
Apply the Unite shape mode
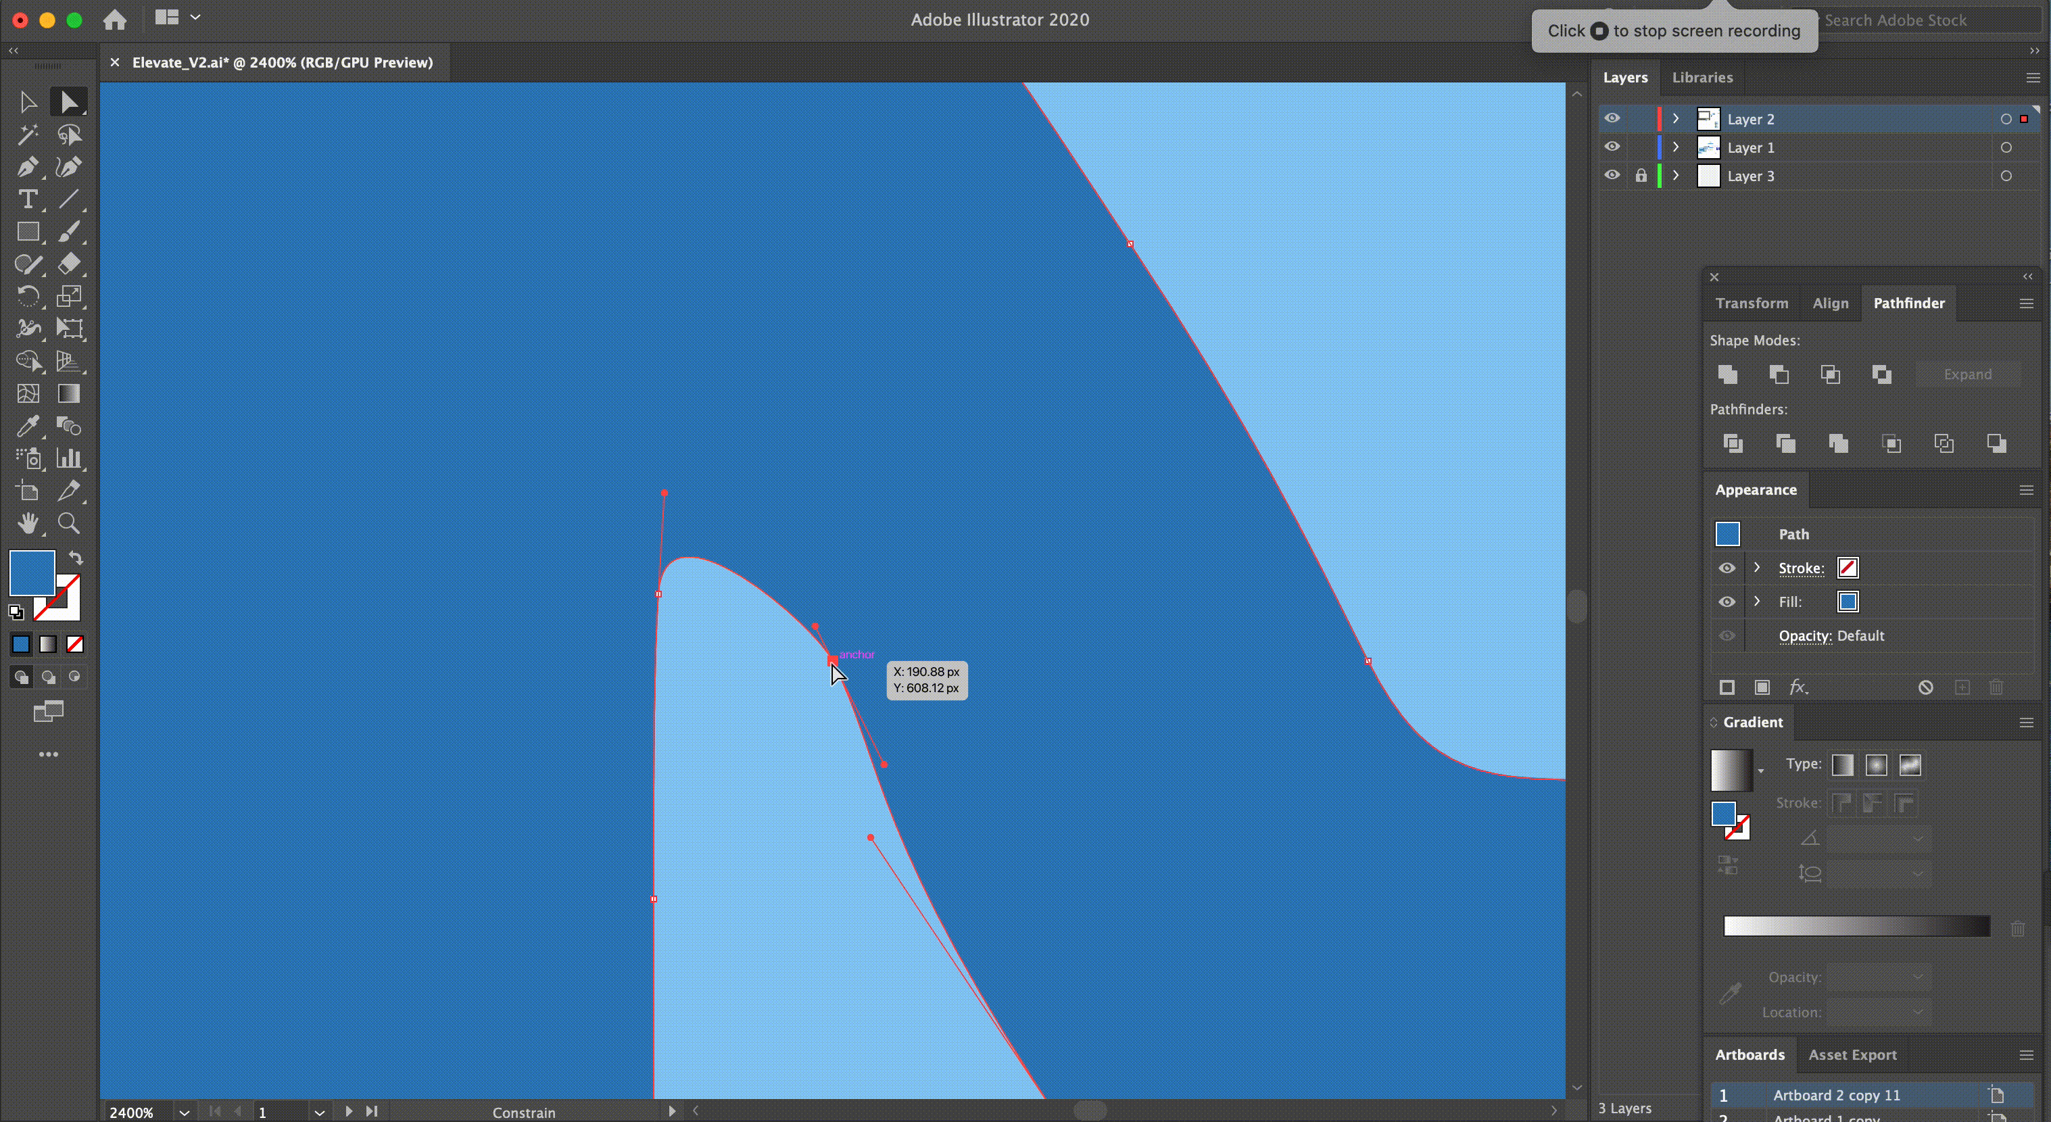pyautogui.click(x=1728, y=374)
